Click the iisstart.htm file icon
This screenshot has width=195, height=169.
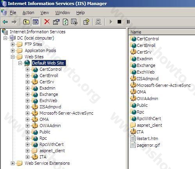click(133, 138)
